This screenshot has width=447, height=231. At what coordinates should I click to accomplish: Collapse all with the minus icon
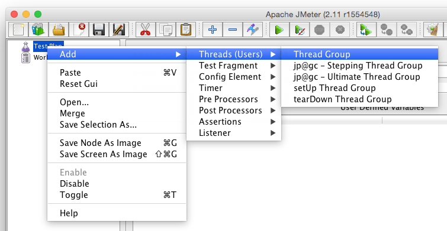(x=233, y=30)
